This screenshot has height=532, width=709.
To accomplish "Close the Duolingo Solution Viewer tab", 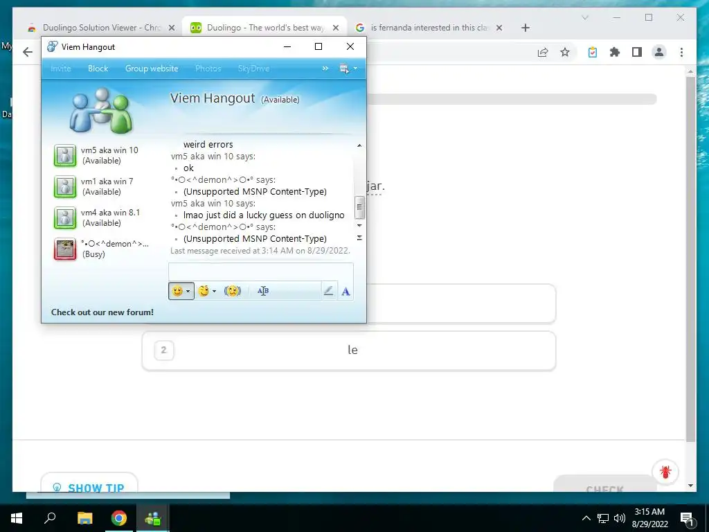I will point(172,28).
